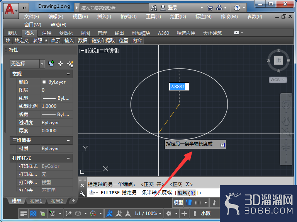This screenshot has height=222, width=297.
Task: Click the 线宽 ByLayer line preview
Action: 49,114
